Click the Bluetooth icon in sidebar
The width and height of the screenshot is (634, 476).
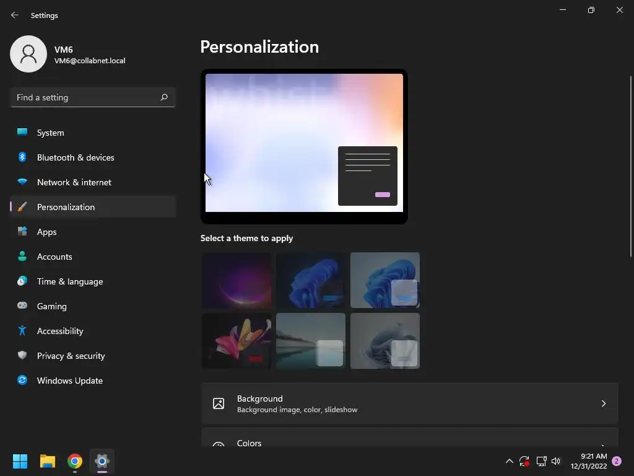[22, 157]
